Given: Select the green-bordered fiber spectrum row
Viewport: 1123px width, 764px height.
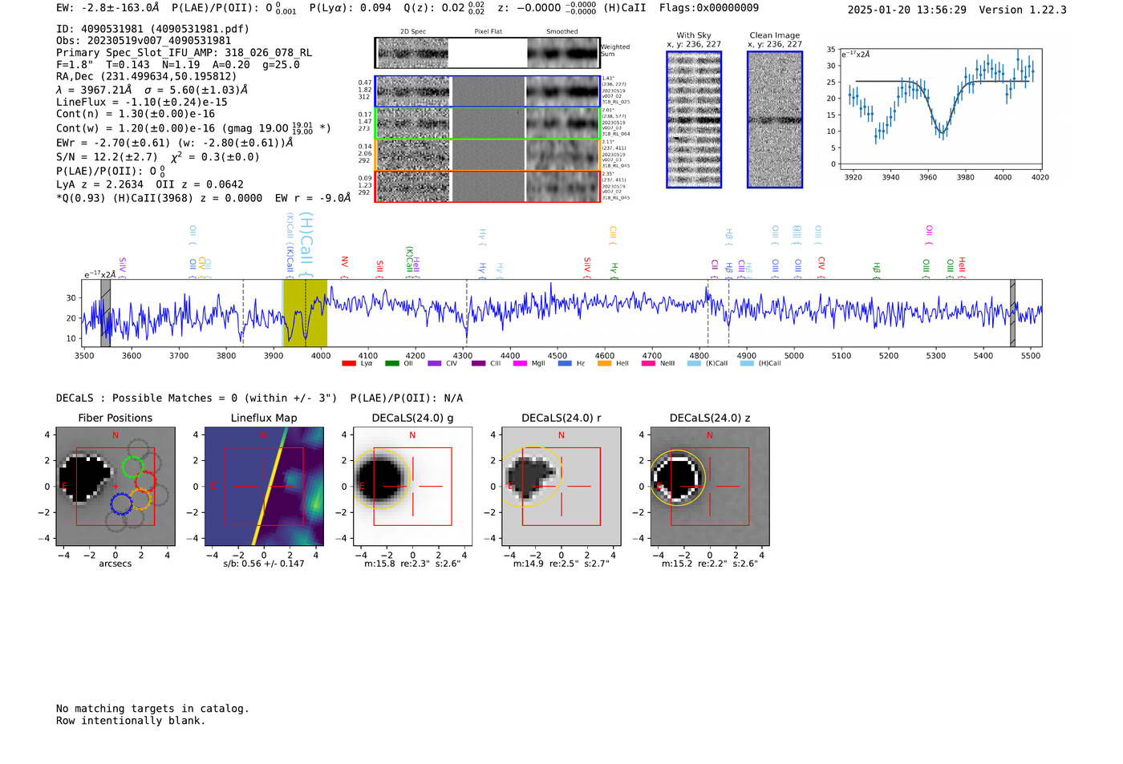Looking at the screenshot, I should point(487,123).
